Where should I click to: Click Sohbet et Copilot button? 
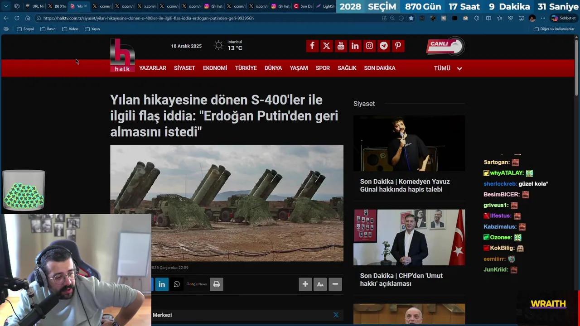click(563, 18)
